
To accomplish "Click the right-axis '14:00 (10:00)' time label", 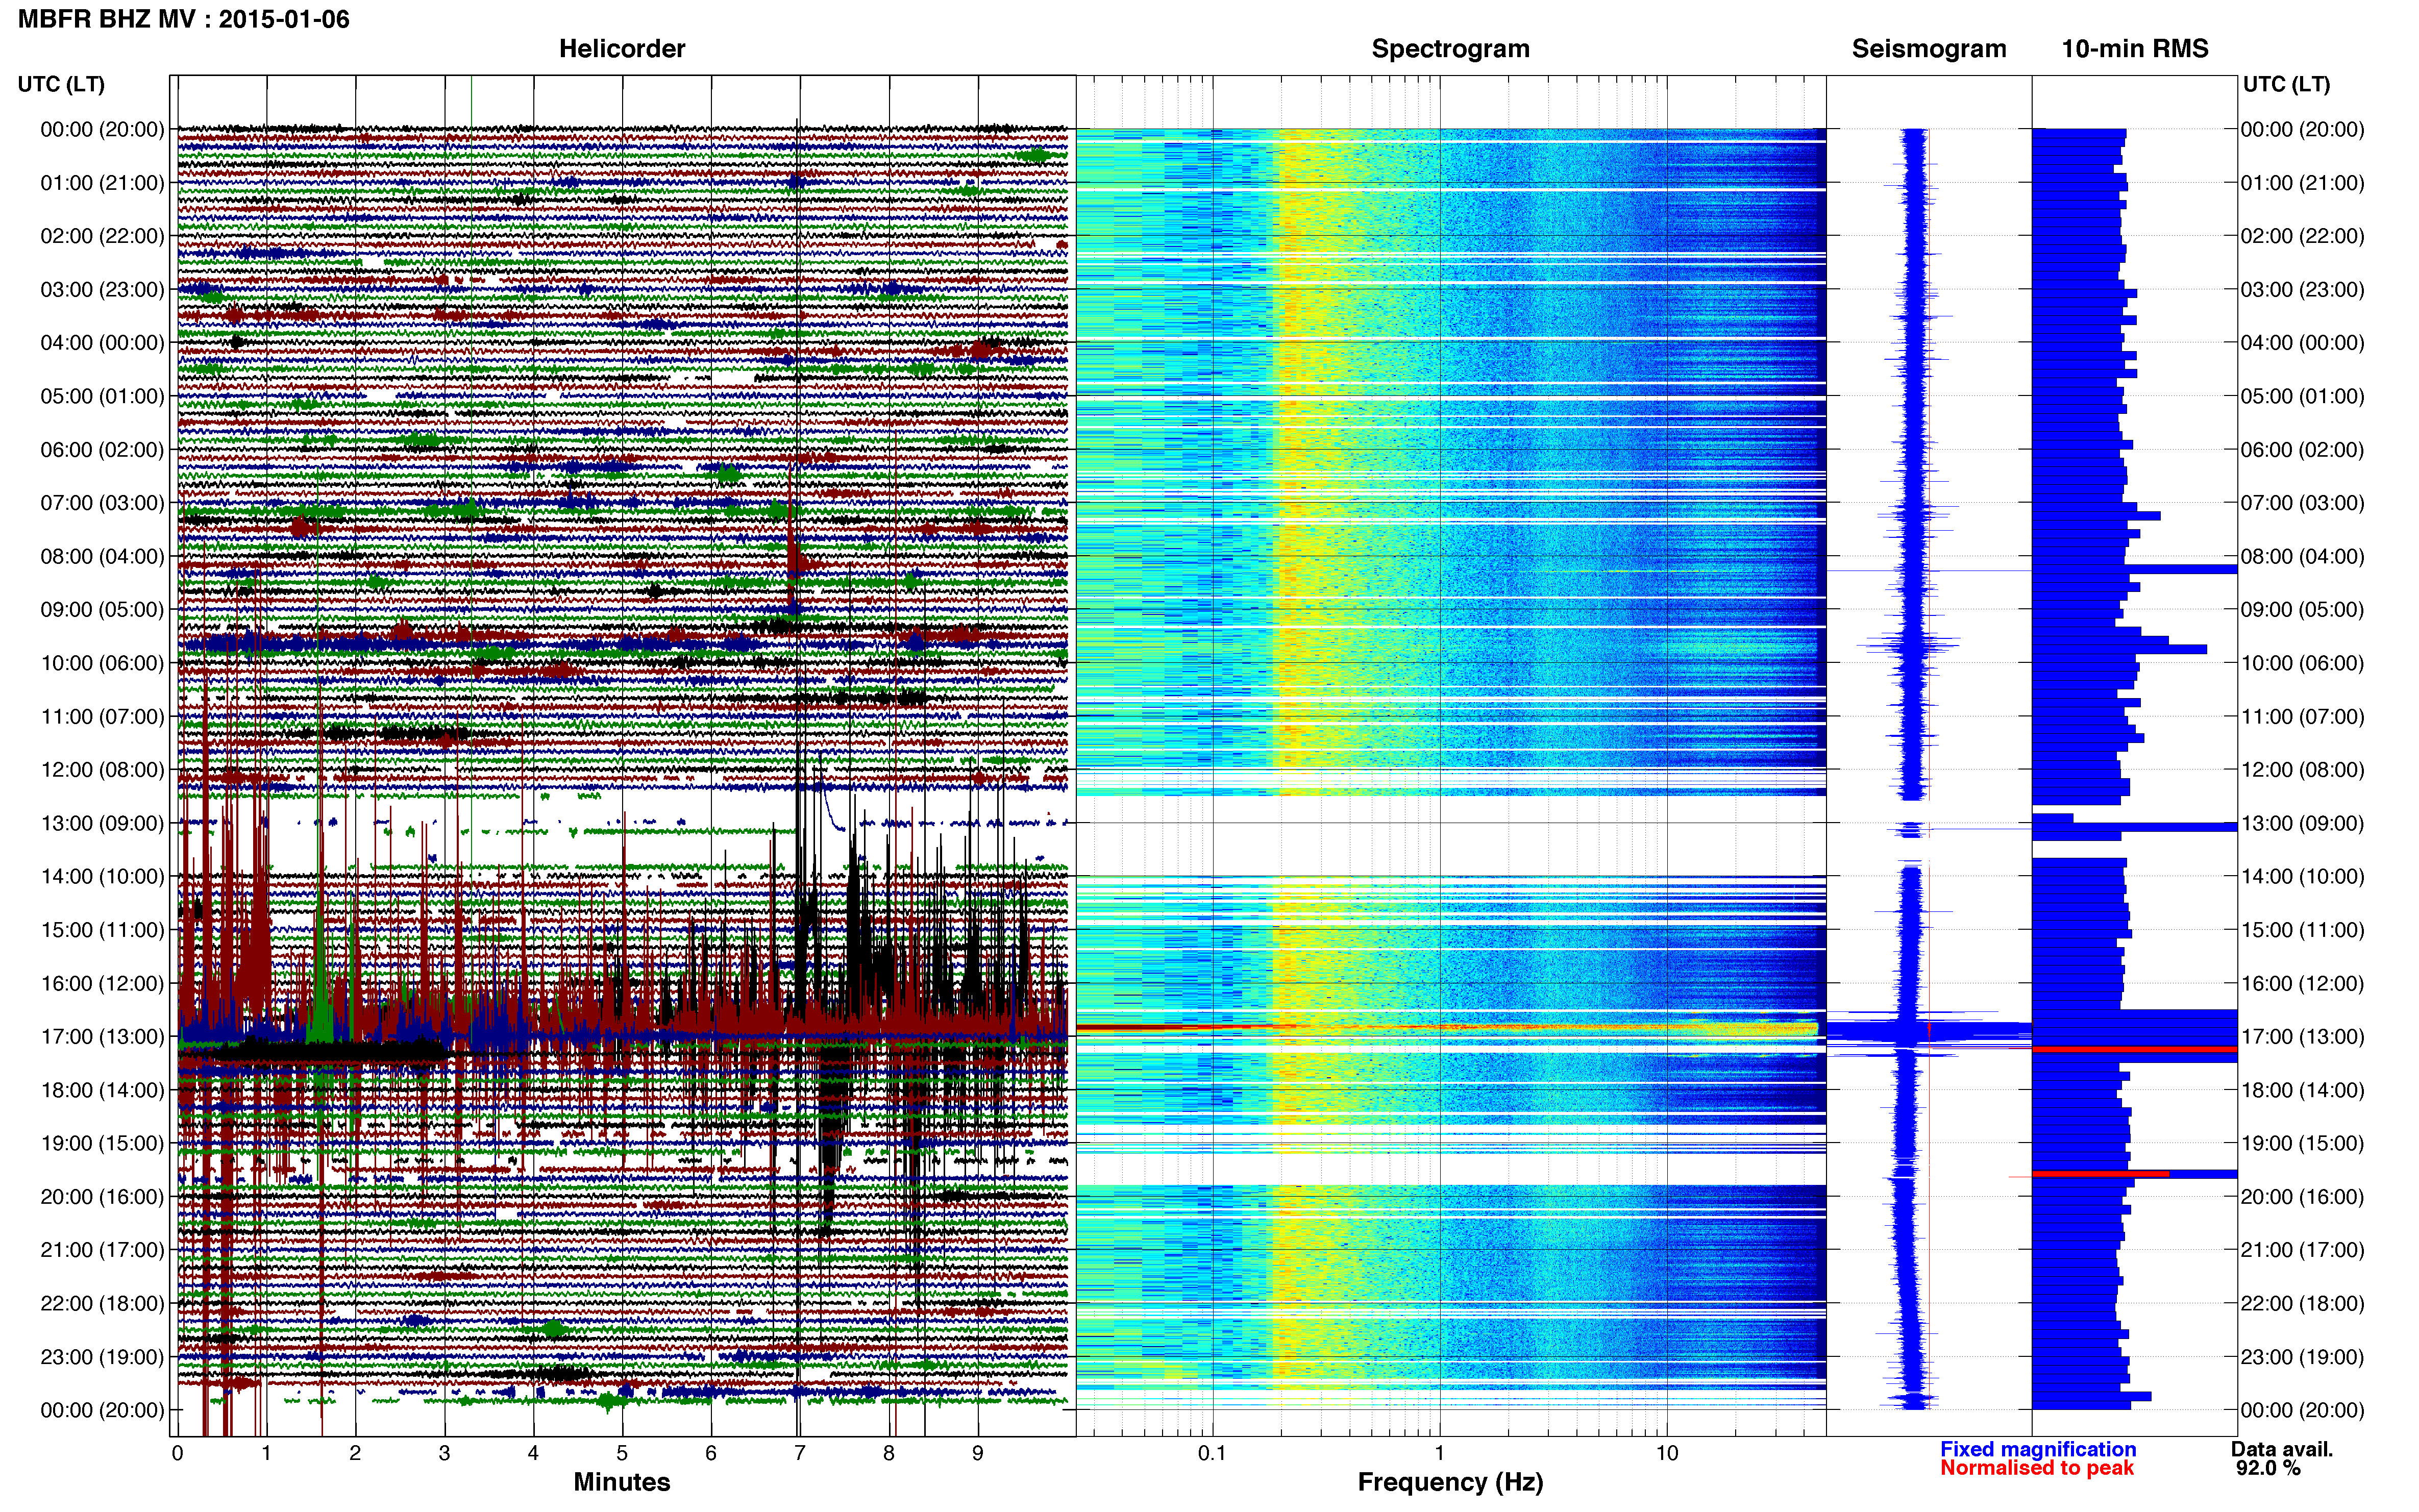I will pos(2302,876).
